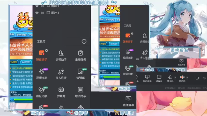Viewport: 207px width, 116px height.
Task: Open 弹幕助手 gear settings in main toolbox
Action: (x=47, y=51)
